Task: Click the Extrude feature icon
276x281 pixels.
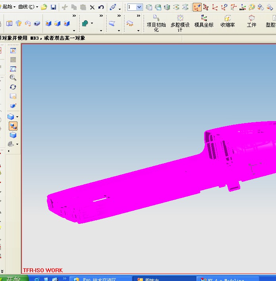Action: (x=9, y=23)
